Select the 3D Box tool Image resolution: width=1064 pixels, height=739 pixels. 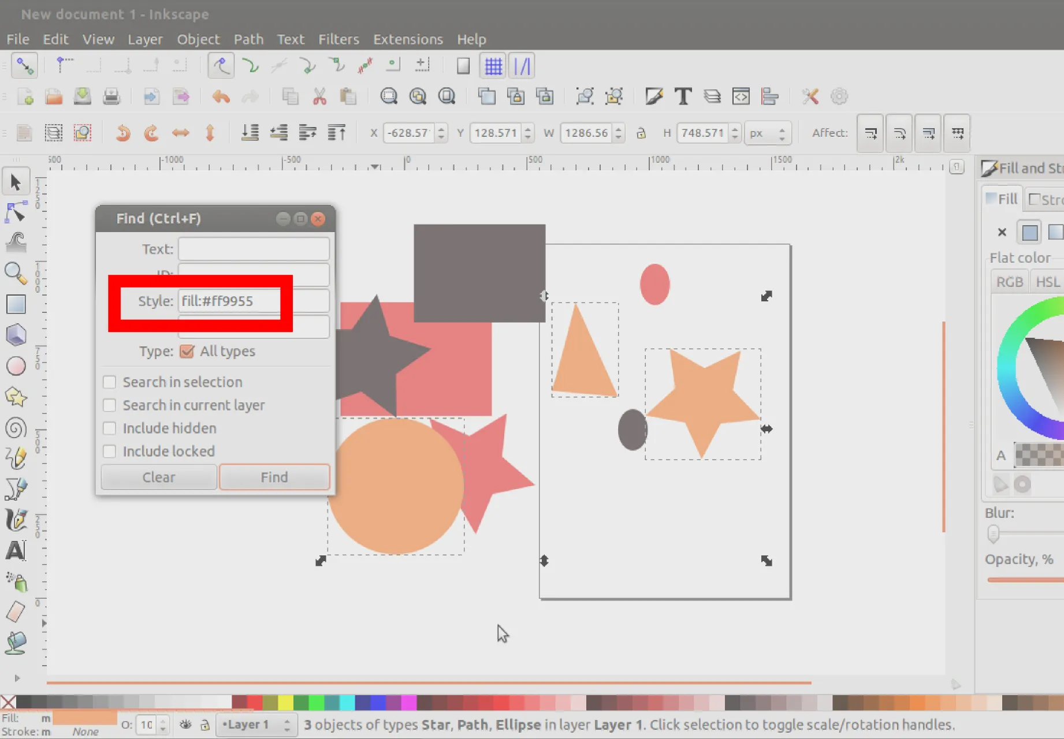[16, 335]
